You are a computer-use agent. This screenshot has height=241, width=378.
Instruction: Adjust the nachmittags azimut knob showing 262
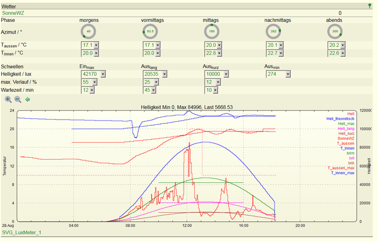pyautogui.click(x=274, y=31)
